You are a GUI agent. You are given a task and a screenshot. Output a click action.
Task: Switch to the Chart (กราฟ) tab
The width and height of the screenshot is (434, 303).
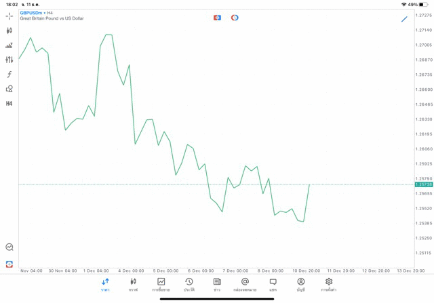pos(133,285)
